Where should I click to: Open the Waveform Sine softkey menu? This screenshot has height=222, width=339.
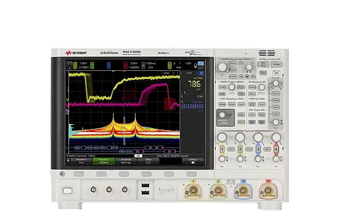pos(81,161)
